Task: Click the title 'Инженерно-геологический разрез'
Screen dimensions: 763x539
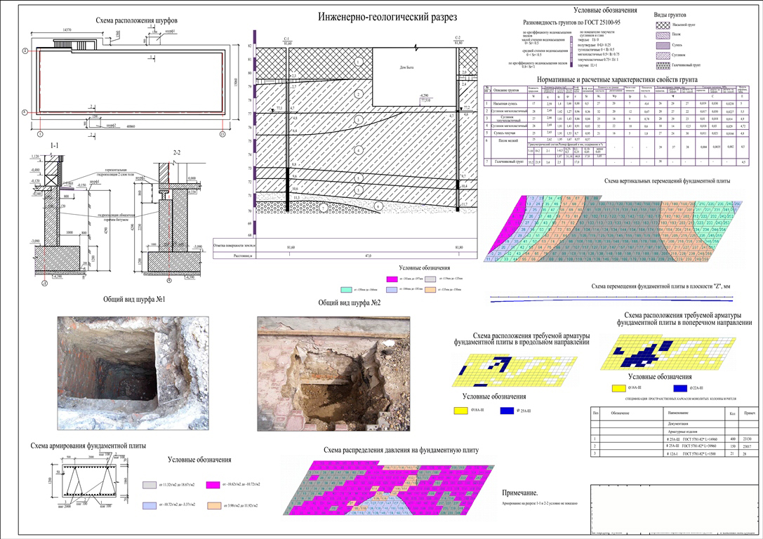Action: coord(387,18)
